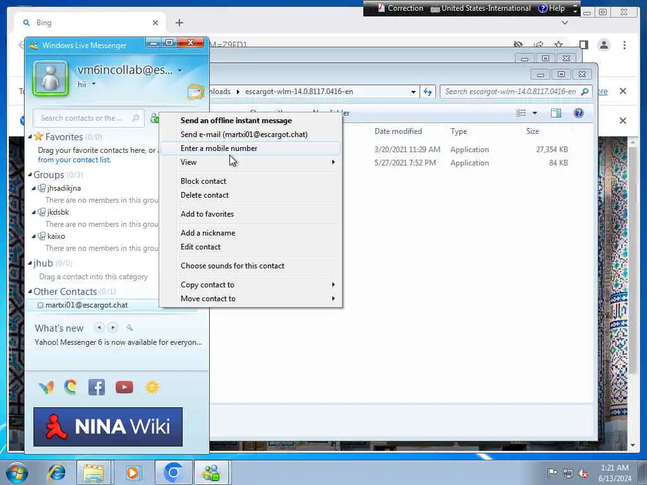Click the Search contacts field

88,118
